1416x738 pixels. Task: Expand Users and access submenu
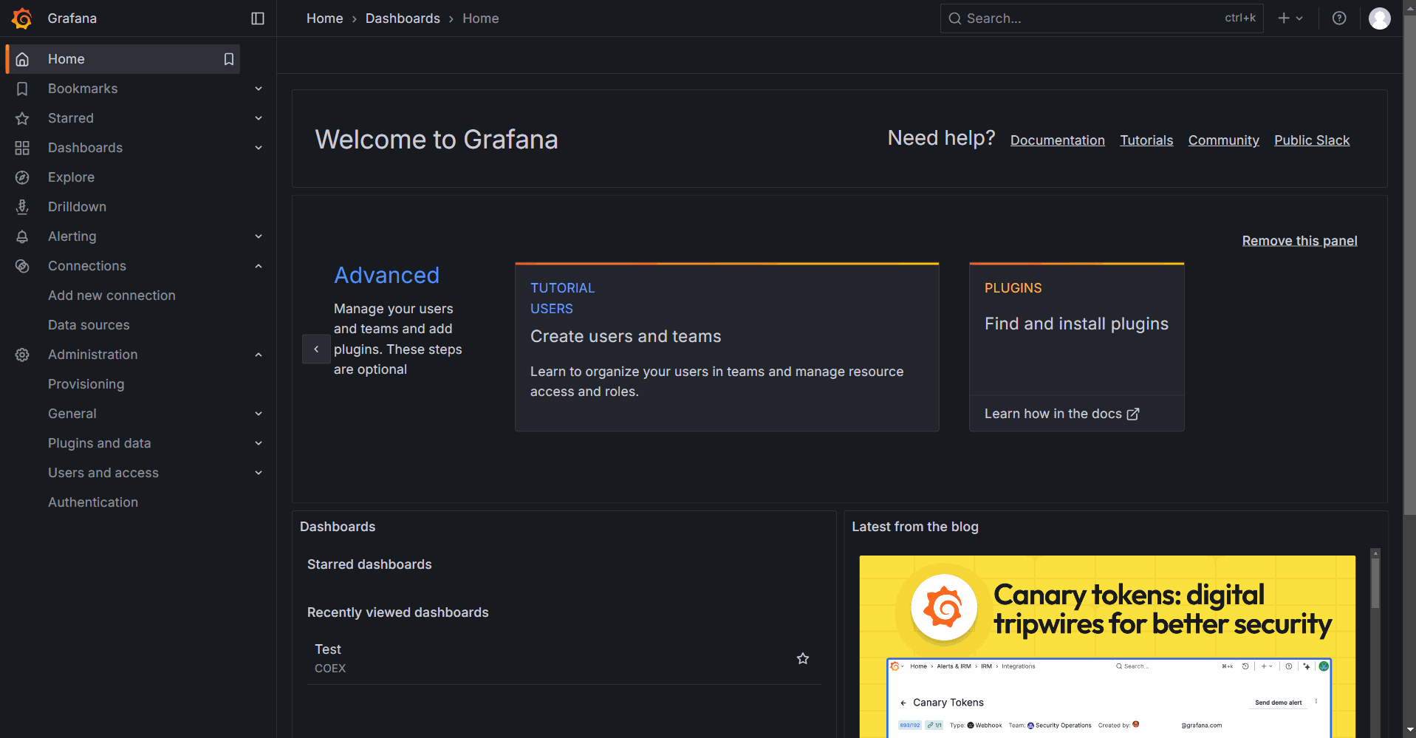click(259, 473)
